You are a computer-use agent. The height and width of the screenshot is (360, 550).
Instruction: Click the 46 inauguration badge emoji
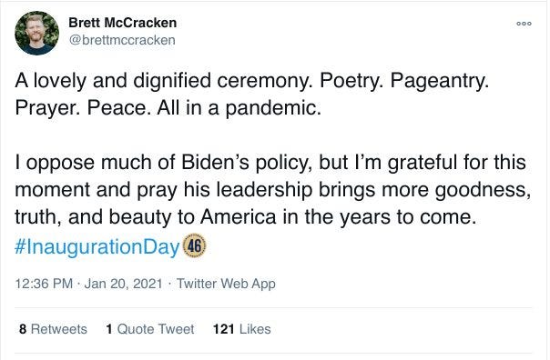coord(195,245)
